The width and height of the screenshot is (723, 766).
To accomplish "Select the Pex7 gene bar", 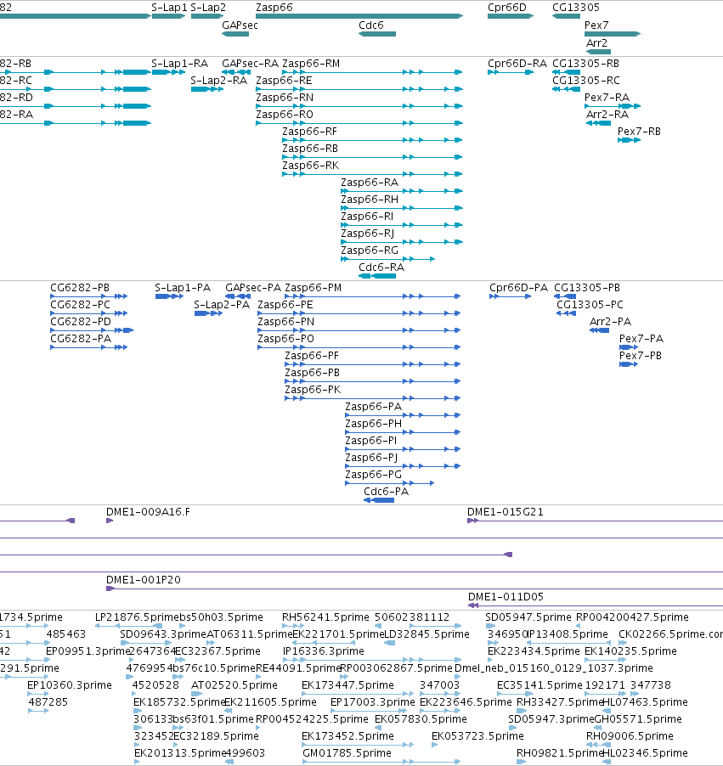I will click(613, 34).
